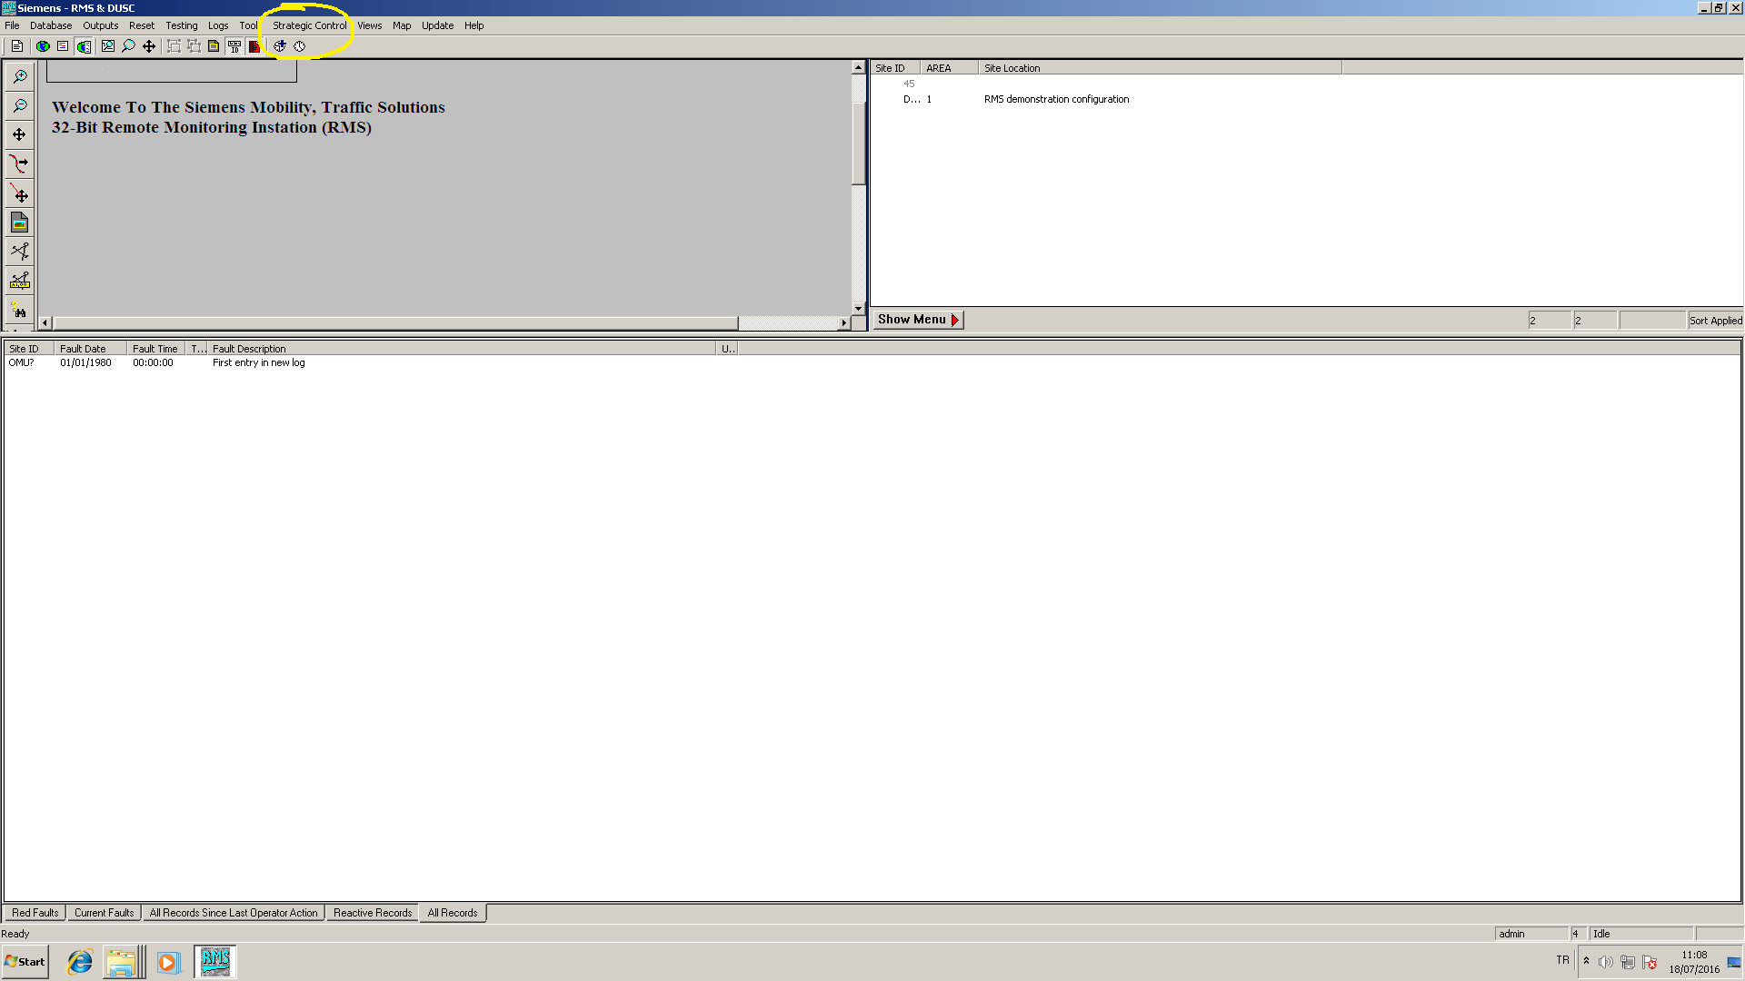The image size is (1745, 981).
Task: Toggle the yellow page icon in the toolbar
Action: coord(214,46)
